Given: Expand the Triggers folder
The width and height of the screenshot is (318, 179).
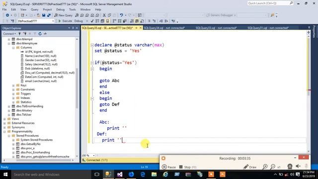Looking at the screenshot, I should coord(13,94).
